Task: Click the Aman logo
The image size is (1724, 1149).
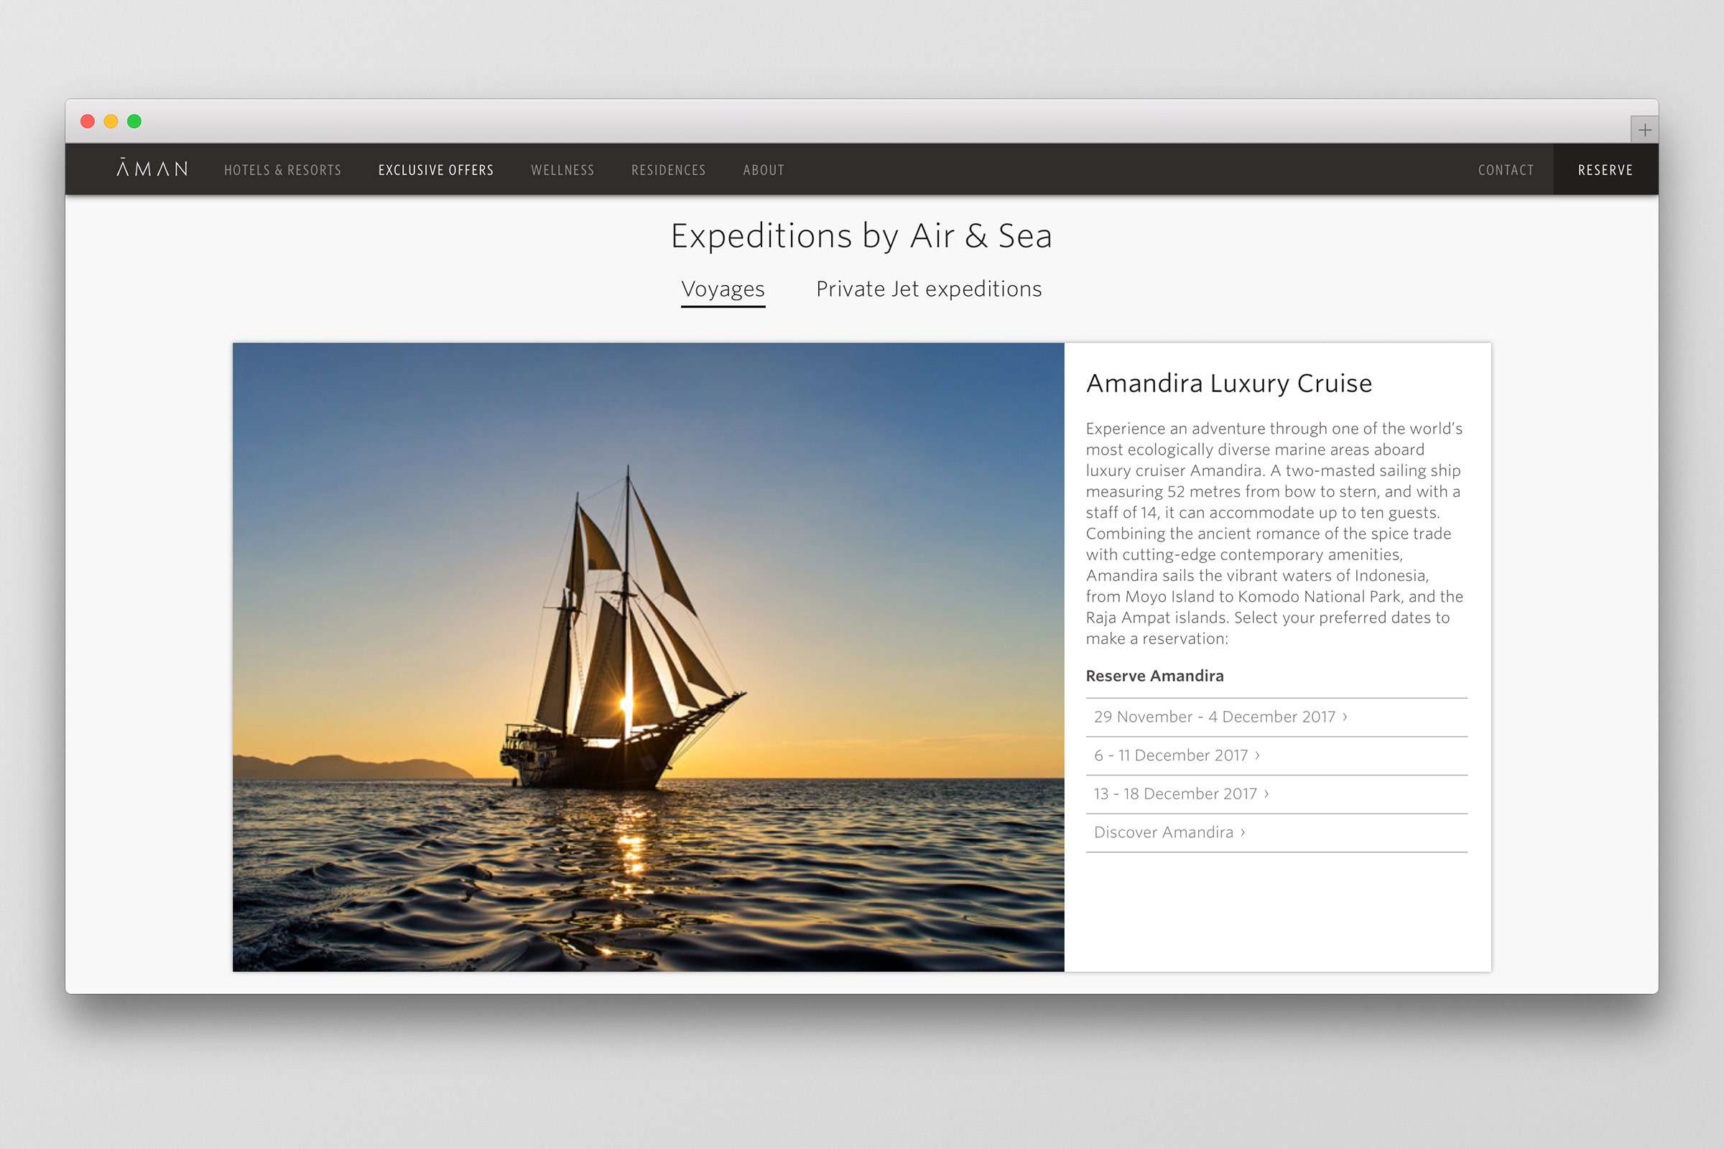Action: pos(152,169)
